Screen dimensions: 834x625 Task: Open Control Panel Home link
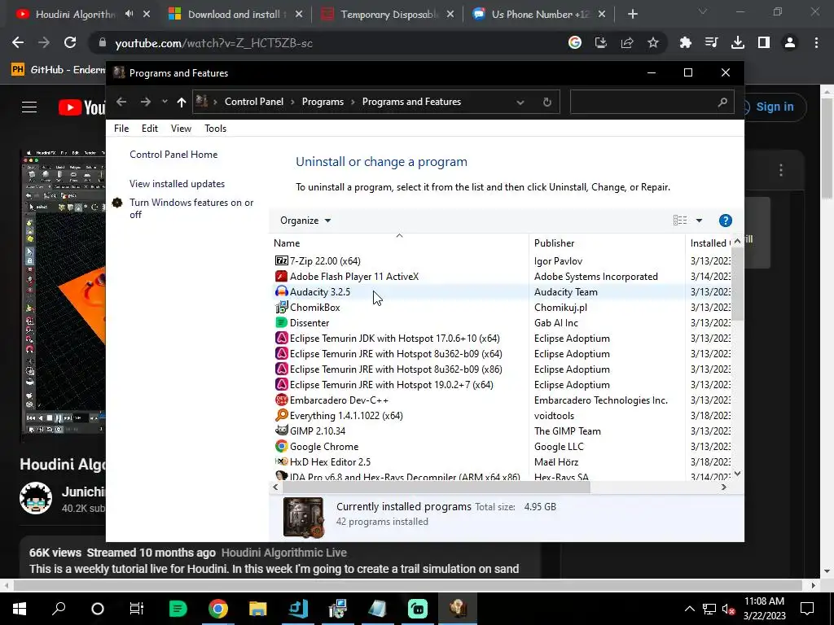173,155
